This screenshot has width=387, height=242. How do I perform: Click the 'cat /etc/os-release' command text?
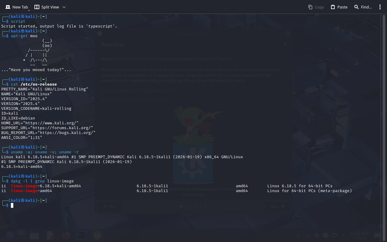pyautogui.click(x=34, y=84)
